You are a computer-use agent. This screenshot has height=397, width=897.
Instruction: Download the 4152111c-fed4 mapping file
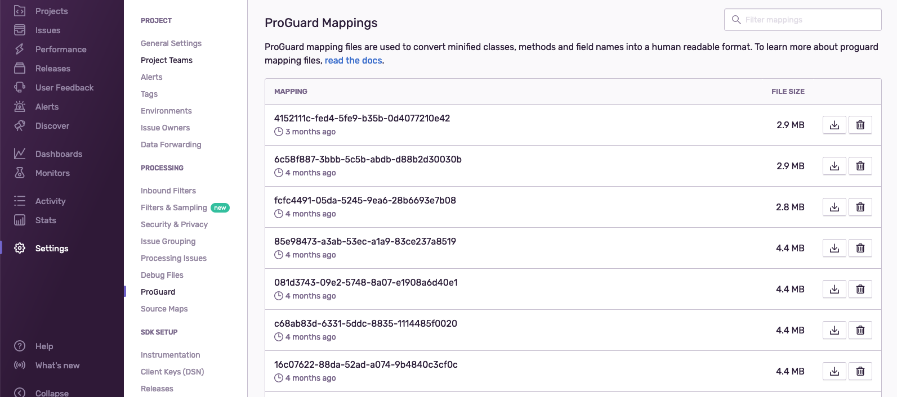834,125
